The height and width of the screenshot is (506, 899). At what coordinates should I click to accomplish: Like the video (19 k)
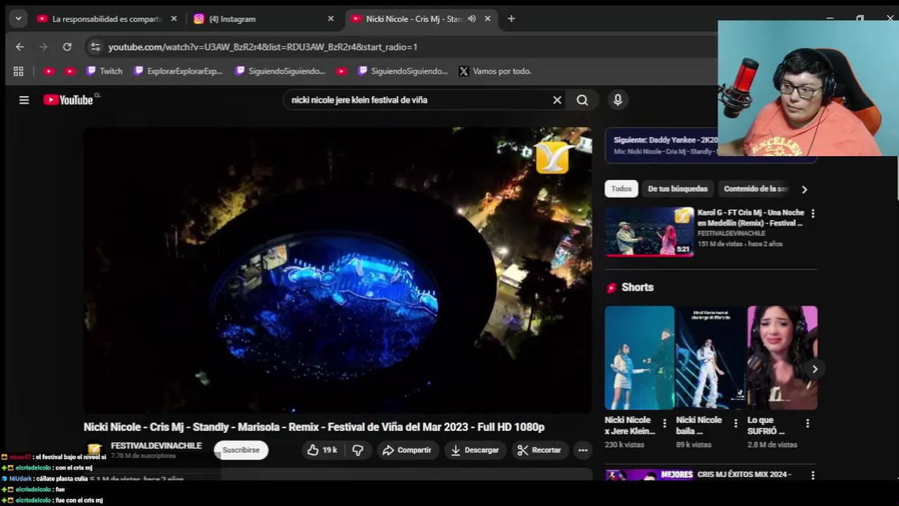[x=322, y=450]
